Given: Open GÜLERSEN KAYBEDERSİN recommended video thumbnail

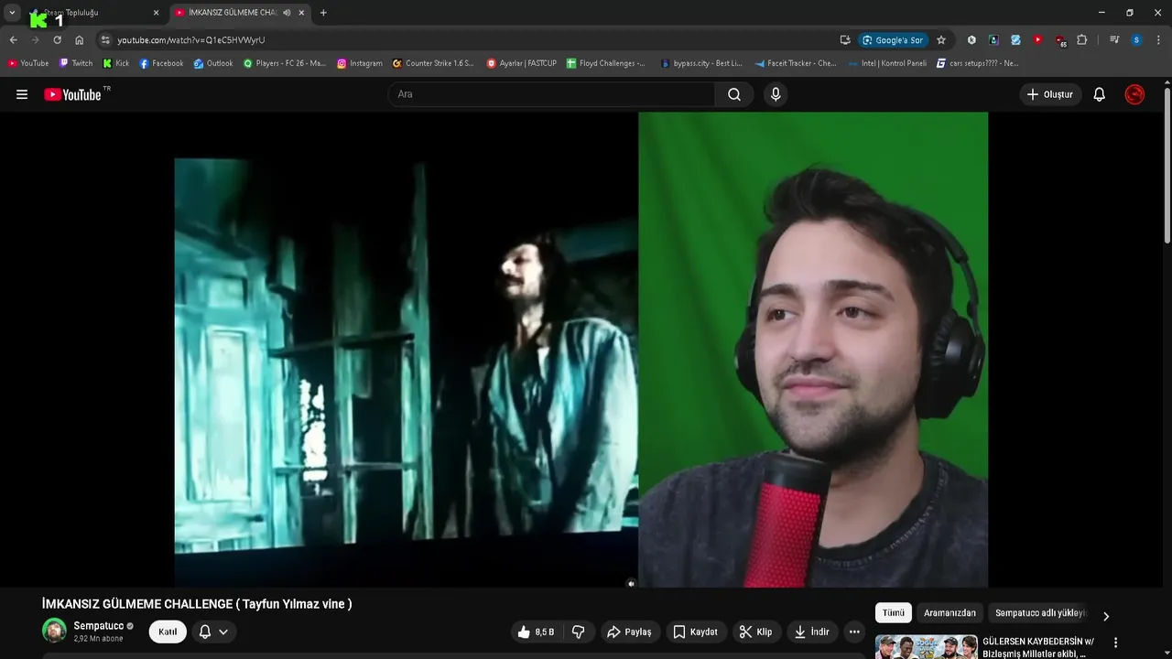Looking at the screenshot, I should tap(926, 646).
